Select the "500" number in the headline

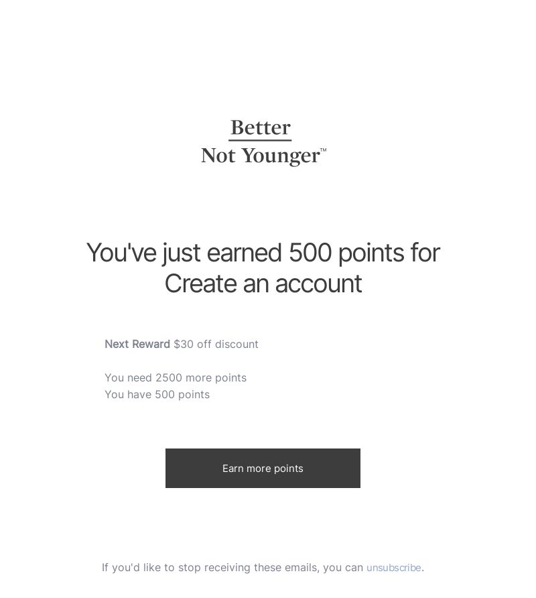[x=310, y=253]
